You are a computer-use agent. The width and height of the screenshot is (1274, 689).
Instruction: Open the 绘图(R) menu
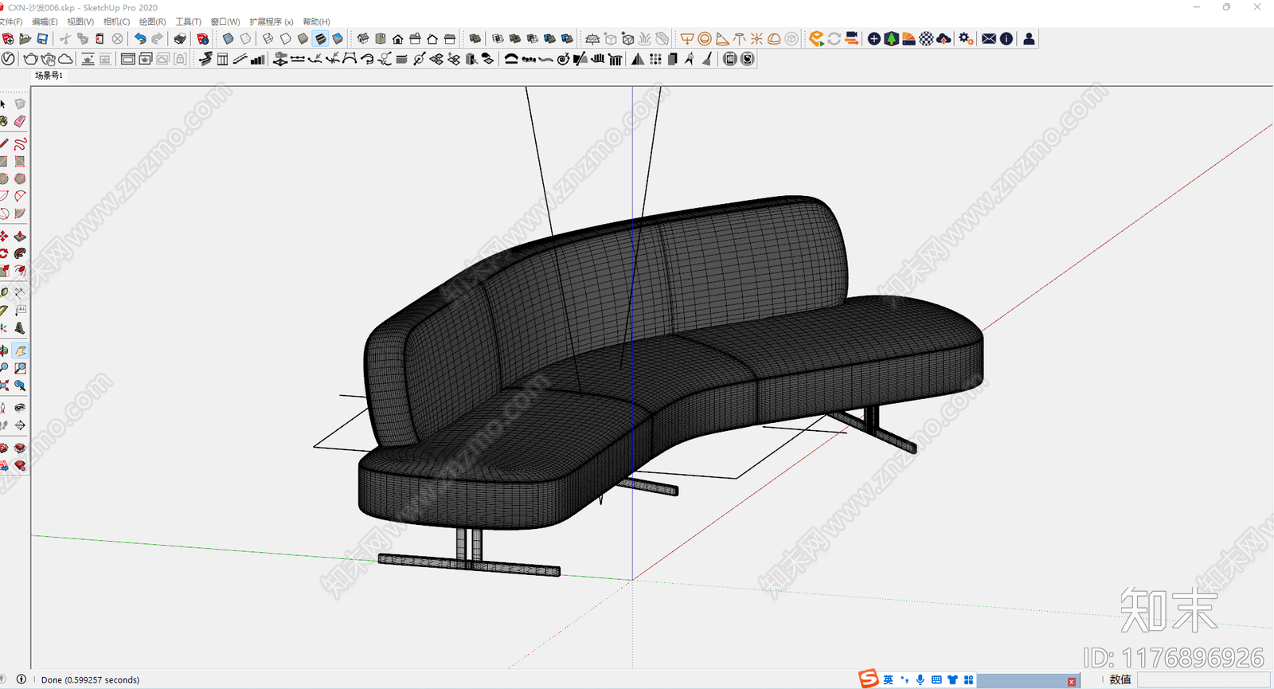tap(152, 22)
